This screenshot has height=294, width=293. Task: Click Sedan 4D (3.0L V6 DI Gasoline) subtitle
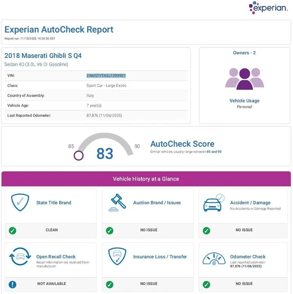36,65
